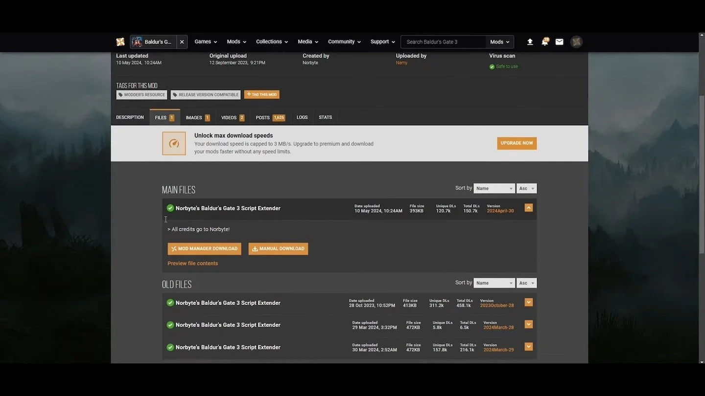Open the Main Files sort by Name dropdown
Viewport: 705px width, 396px height.
(494, 188)
